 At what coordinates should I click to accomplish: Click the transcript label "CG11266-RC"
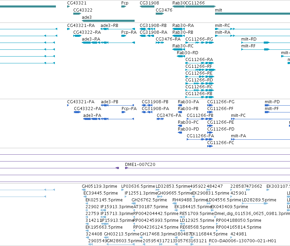tap(199, 87)
